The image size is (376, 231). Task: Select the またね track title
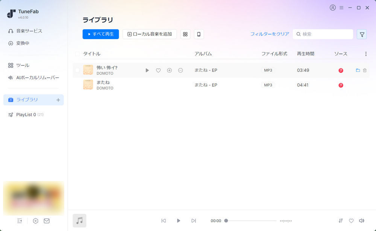click(x=103, y=82)
